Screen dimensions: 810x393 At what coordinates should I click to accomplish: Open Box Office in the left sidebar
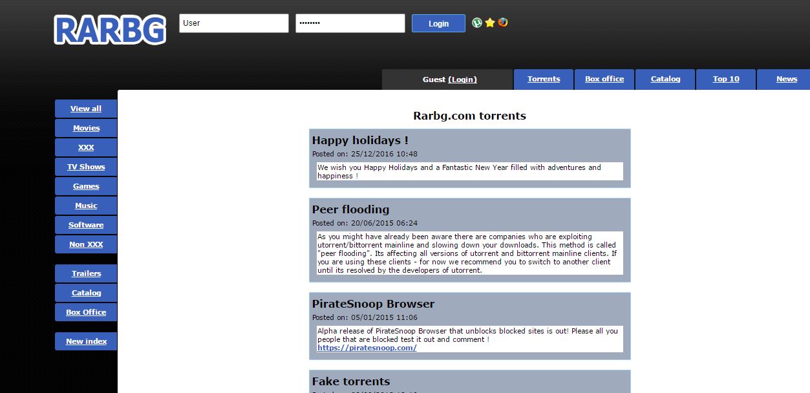click(x=86, y=312)
